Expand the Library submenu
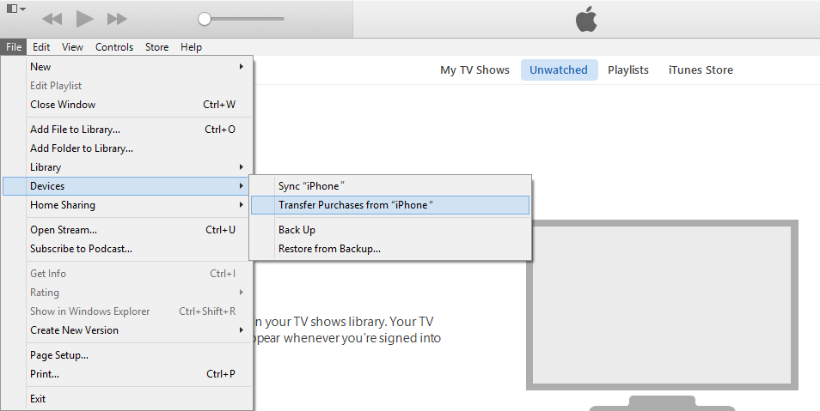Image resolution: width=820 pixels, height=411 pixels. pyautogui.click(x=127, y=167)
